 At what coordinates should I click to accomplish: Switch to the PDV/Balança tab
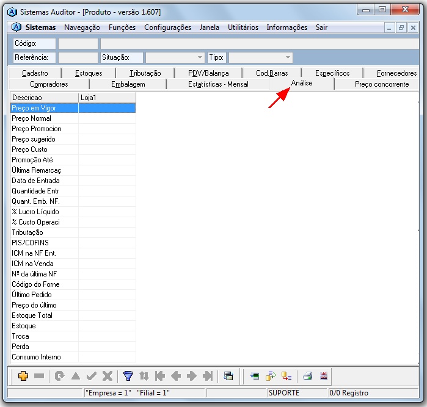tap(208, 73)
